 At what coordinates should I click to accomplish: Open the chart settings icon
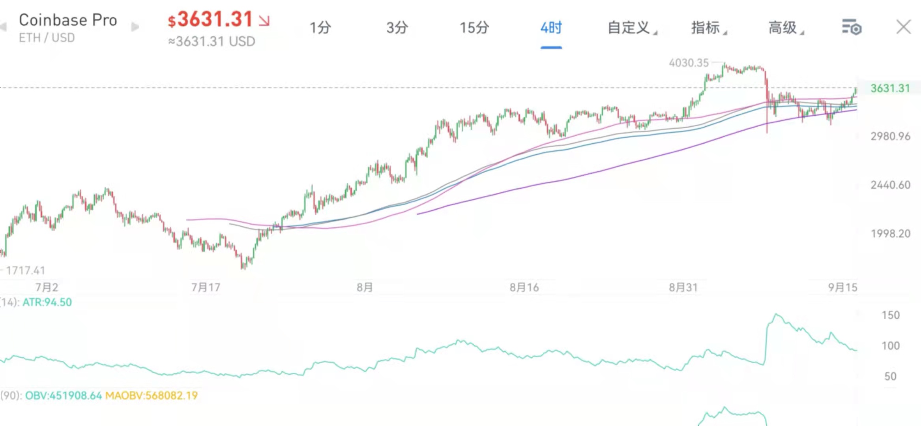coord(852,28)
